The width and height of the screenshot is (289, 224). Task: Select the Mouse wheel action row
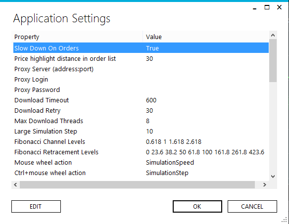click(141, 163)
